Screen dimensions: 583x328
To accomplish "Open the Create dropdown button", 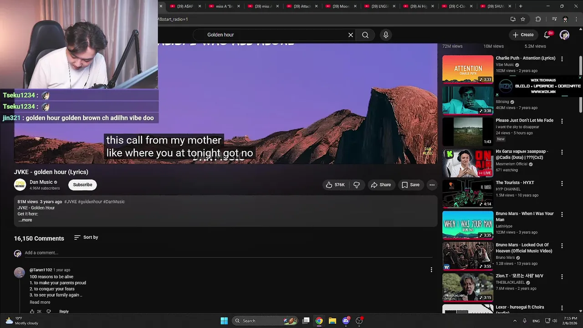I will point(522,35).
